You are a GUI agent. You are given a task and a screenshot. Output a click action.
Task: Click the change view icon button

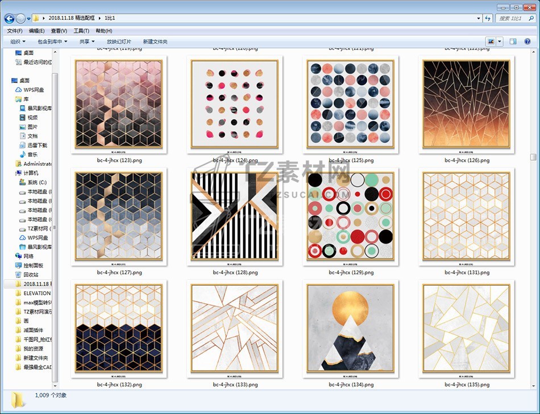(491, 41)
